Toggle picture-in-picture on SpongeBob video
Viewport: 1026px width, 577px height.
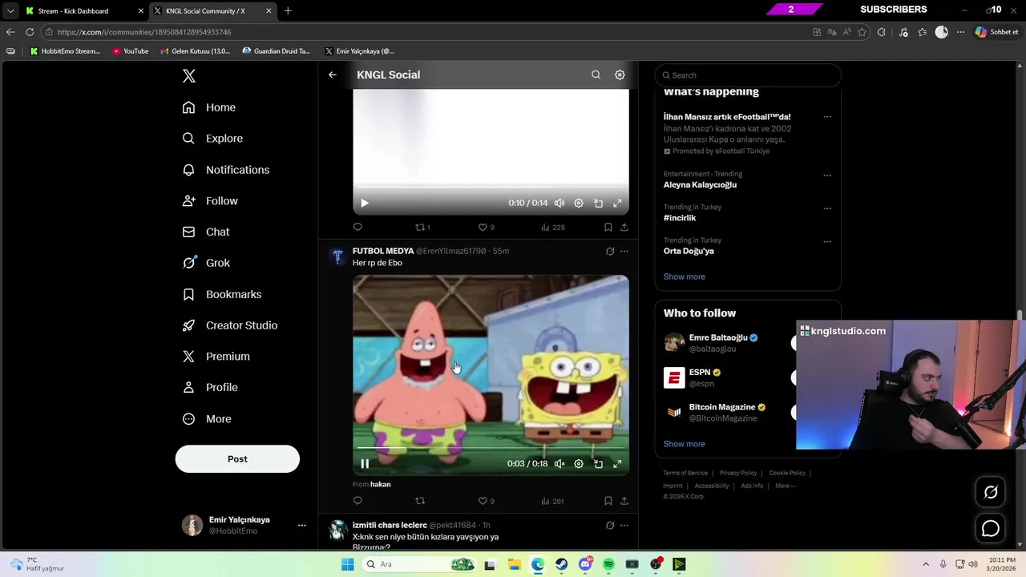point(598,464)
